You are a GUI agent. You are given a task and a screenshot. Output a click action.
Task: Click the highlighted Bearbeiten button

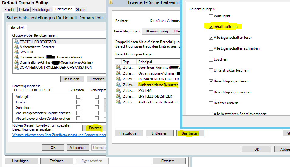tap(190, 133)
